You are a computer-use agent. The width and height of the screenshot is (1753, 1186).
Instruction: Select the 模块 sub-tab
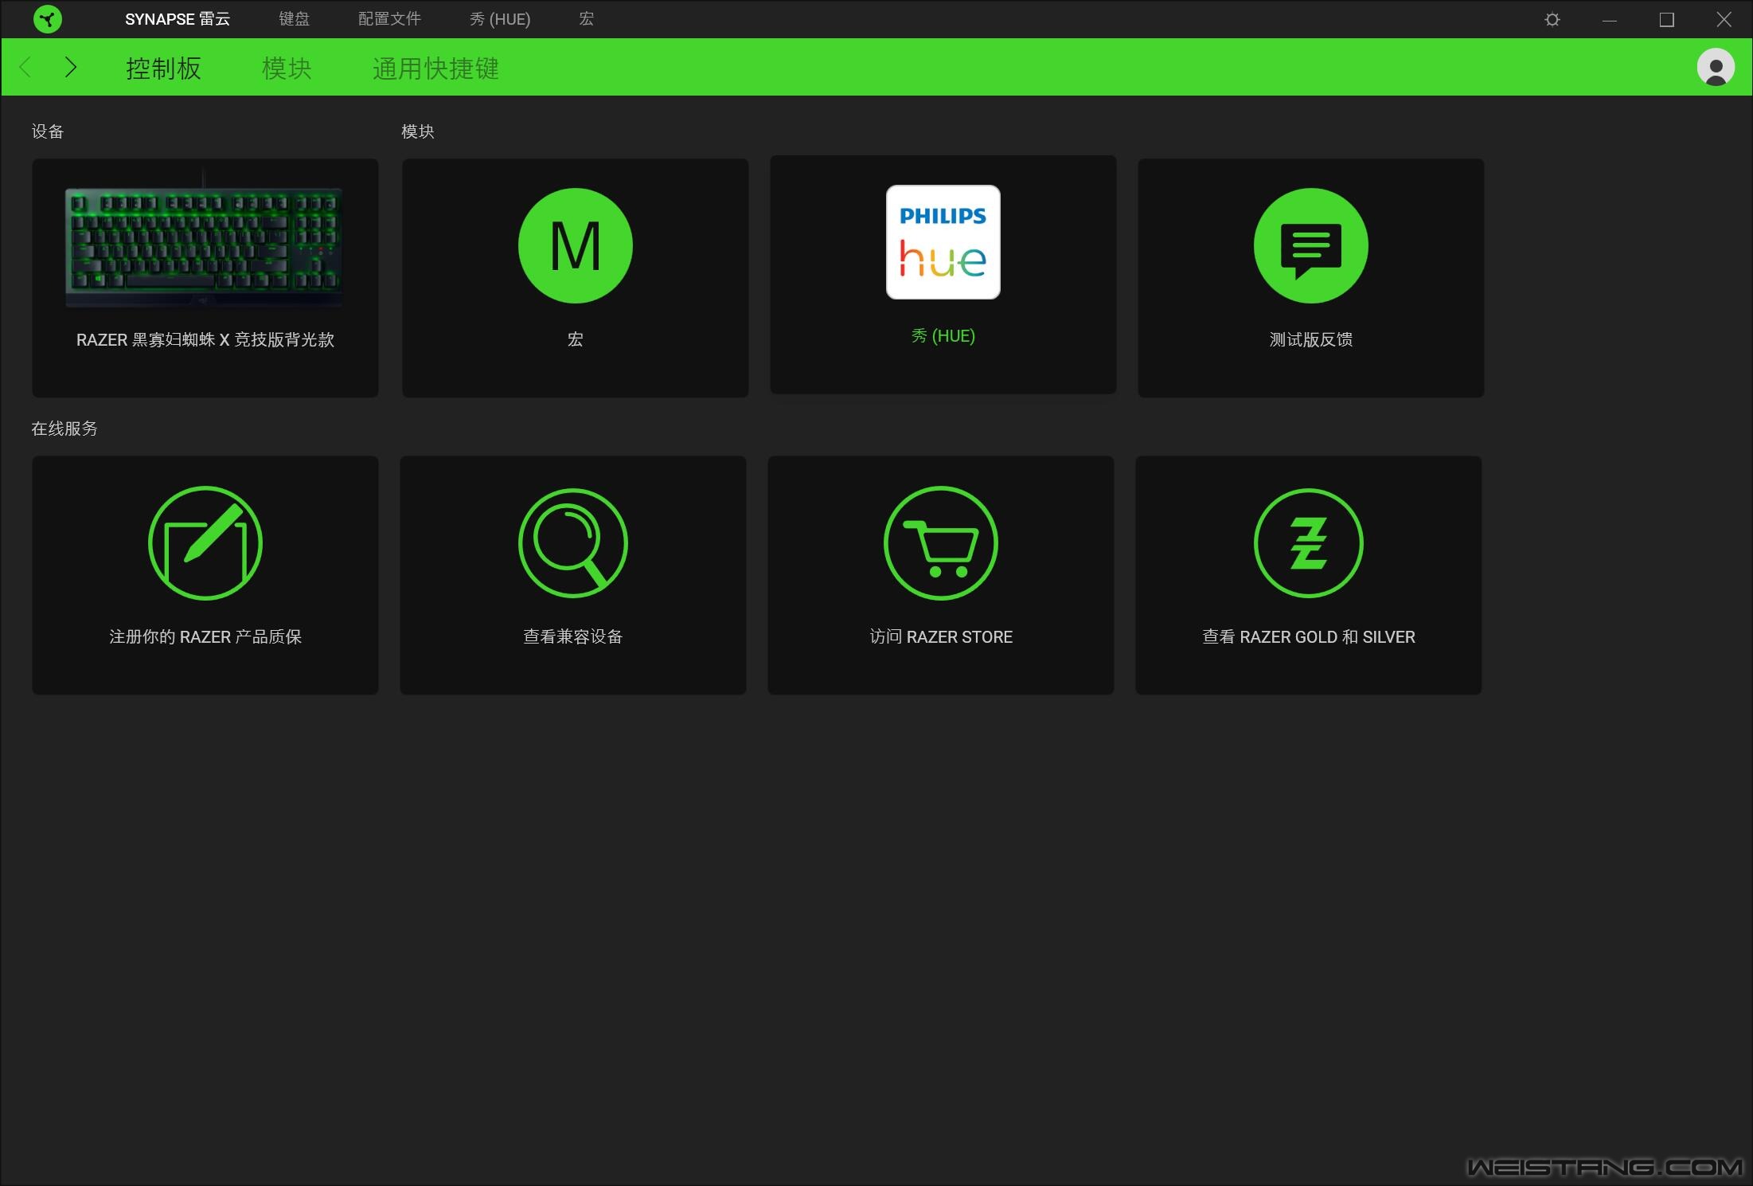[287, 68]
